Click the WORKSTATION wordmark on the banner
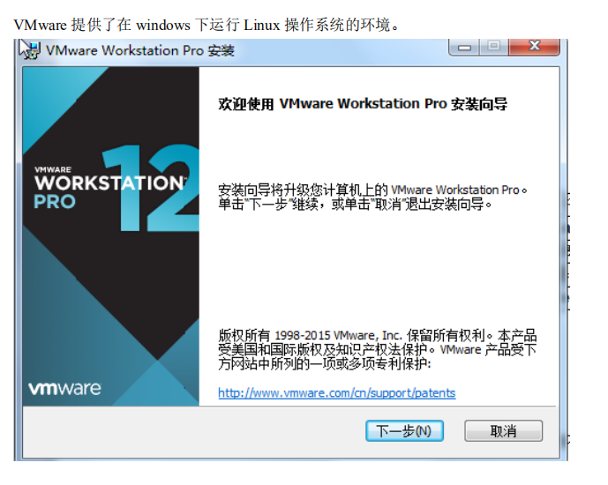 (x=109, y=183)
